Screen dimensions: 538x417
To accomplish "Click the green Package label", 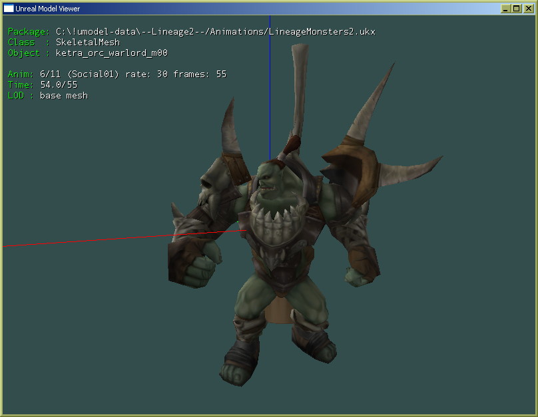I will (29, 32).
